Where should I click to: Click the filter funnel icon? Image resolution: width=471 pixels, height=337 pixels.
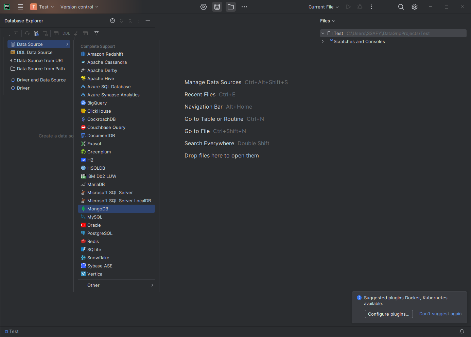[97, 33]
